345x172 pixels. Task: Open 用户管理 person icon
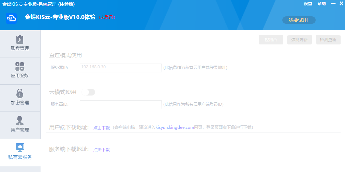click(20, 120)
